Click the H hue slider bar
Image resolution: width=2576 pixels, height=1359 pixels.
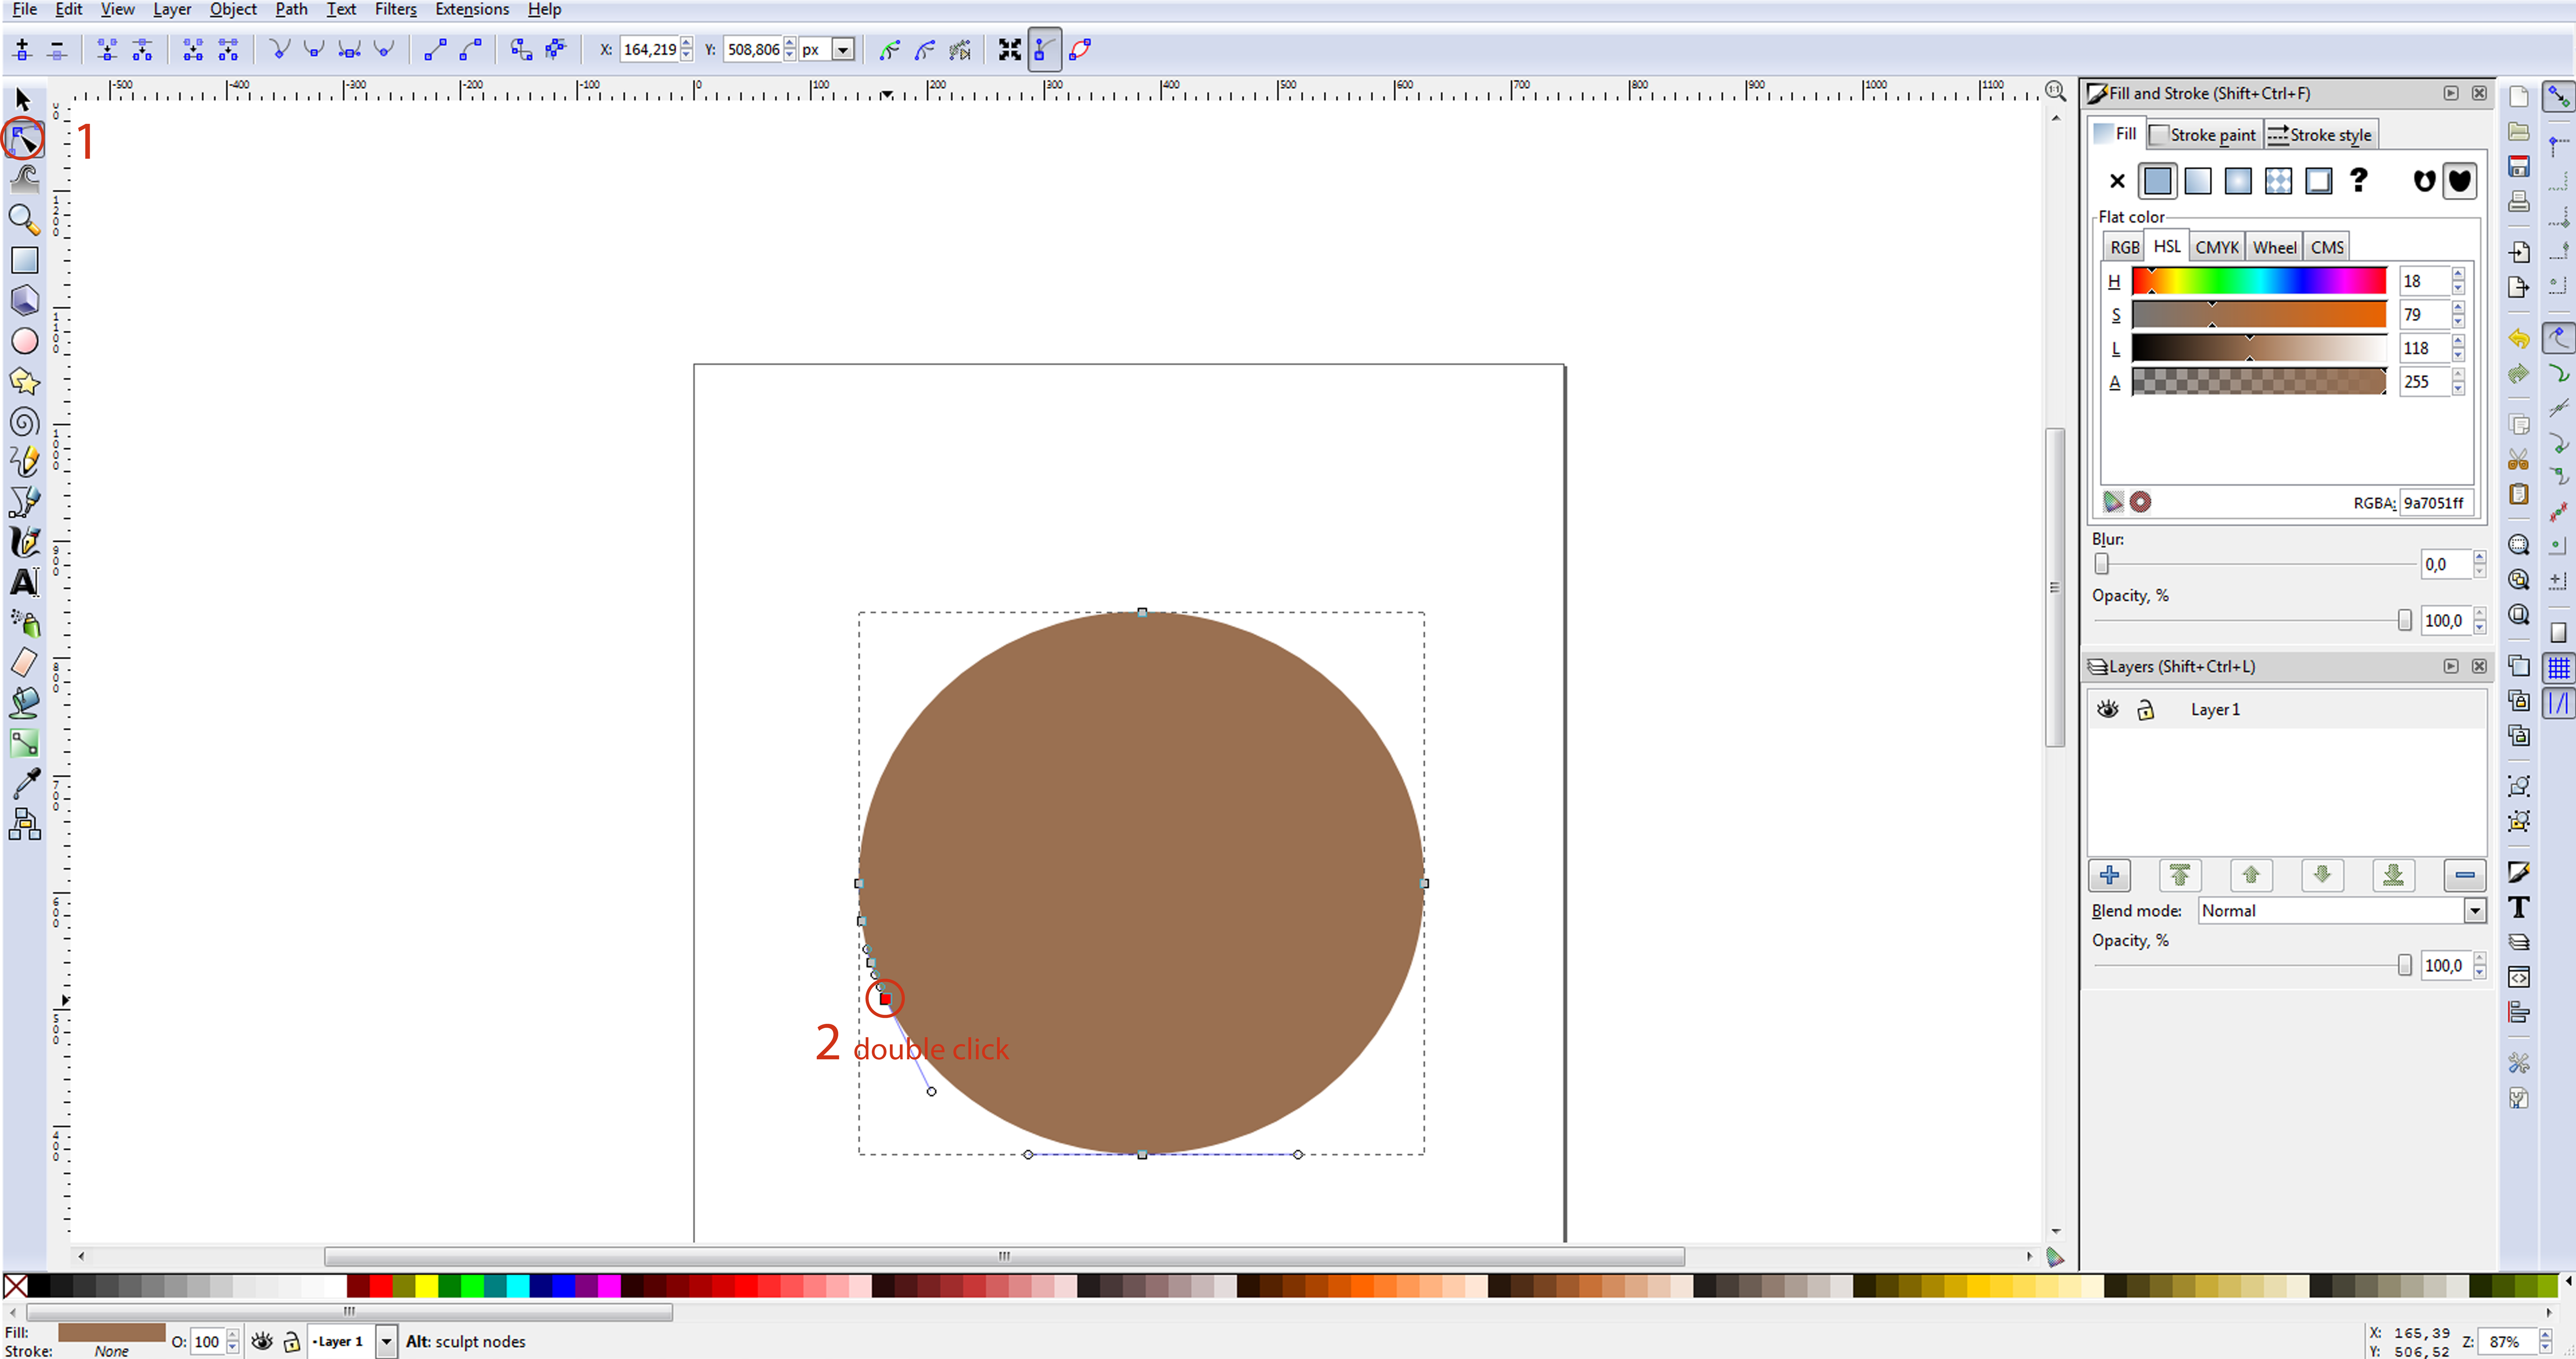pos(2259,281)
